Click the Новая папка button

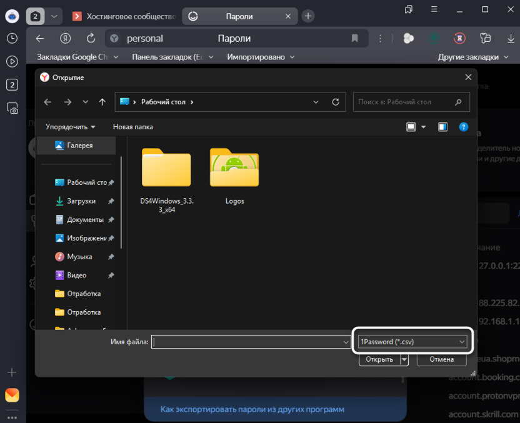pos(132,127)
